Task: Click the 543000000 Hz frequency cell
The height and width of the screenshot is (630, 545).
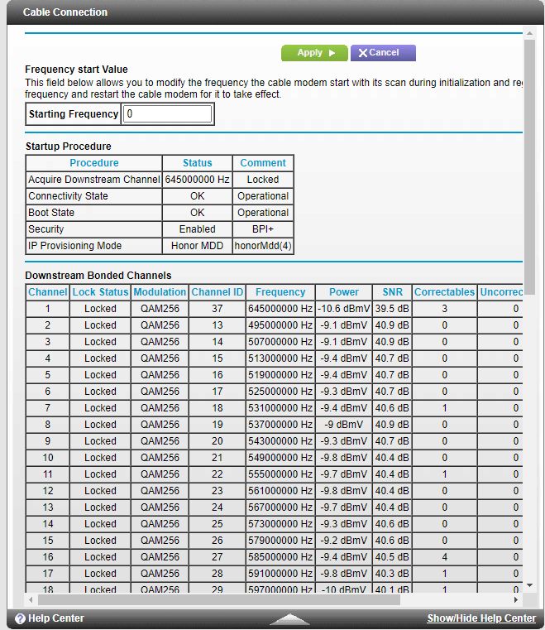Action: (x=280, y=441)
